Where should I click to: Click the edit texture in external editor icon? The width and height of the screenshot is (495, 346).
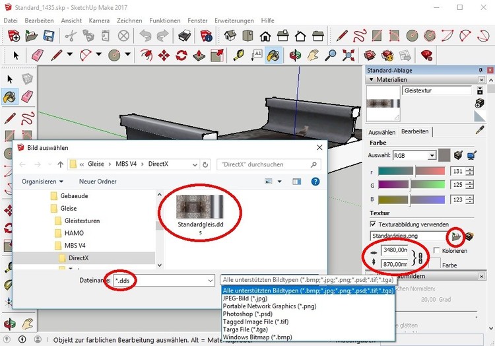coord(469,236)
